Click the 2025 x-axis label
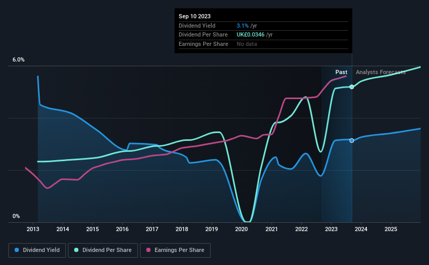This screenshot has width=429, height=265. click(x=391, y=229)
